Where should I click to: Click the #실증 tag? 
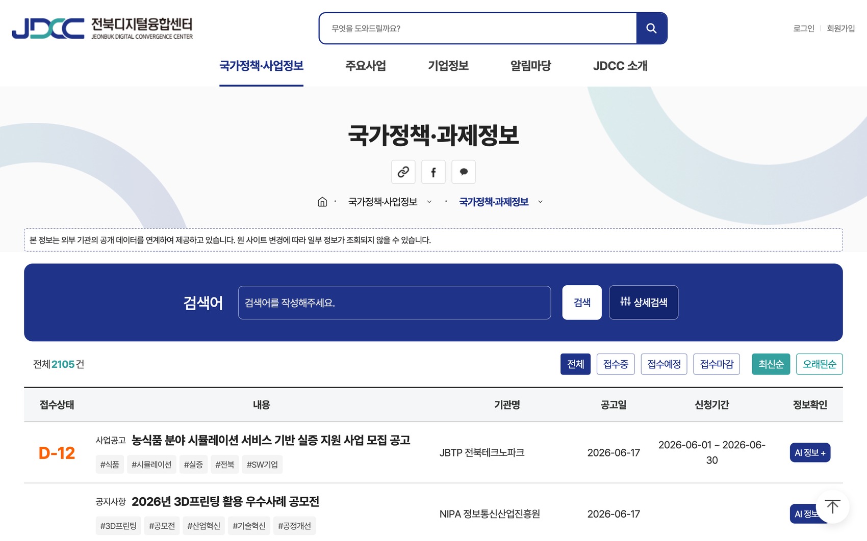[193, 465]
